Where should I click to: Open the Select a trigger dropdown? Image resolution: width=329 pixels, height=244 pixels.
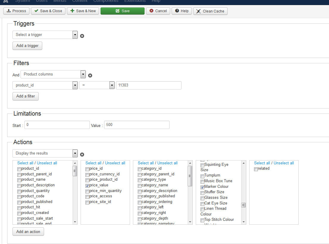[x=45, y=35]
